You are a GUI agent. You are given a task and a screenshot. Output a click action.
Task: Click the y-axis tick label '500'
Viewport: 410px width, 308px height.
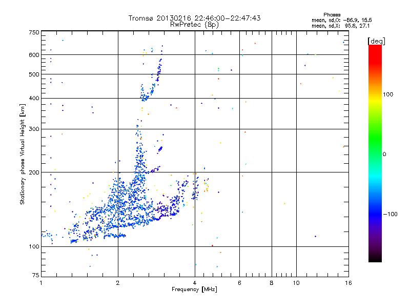pyautogui.click(x=34, y=74)
